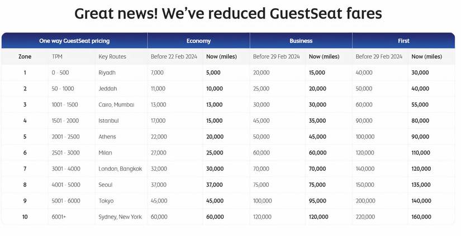461x236 pixels.
Task: Select the First column group header
Action: tap(403, 41)
